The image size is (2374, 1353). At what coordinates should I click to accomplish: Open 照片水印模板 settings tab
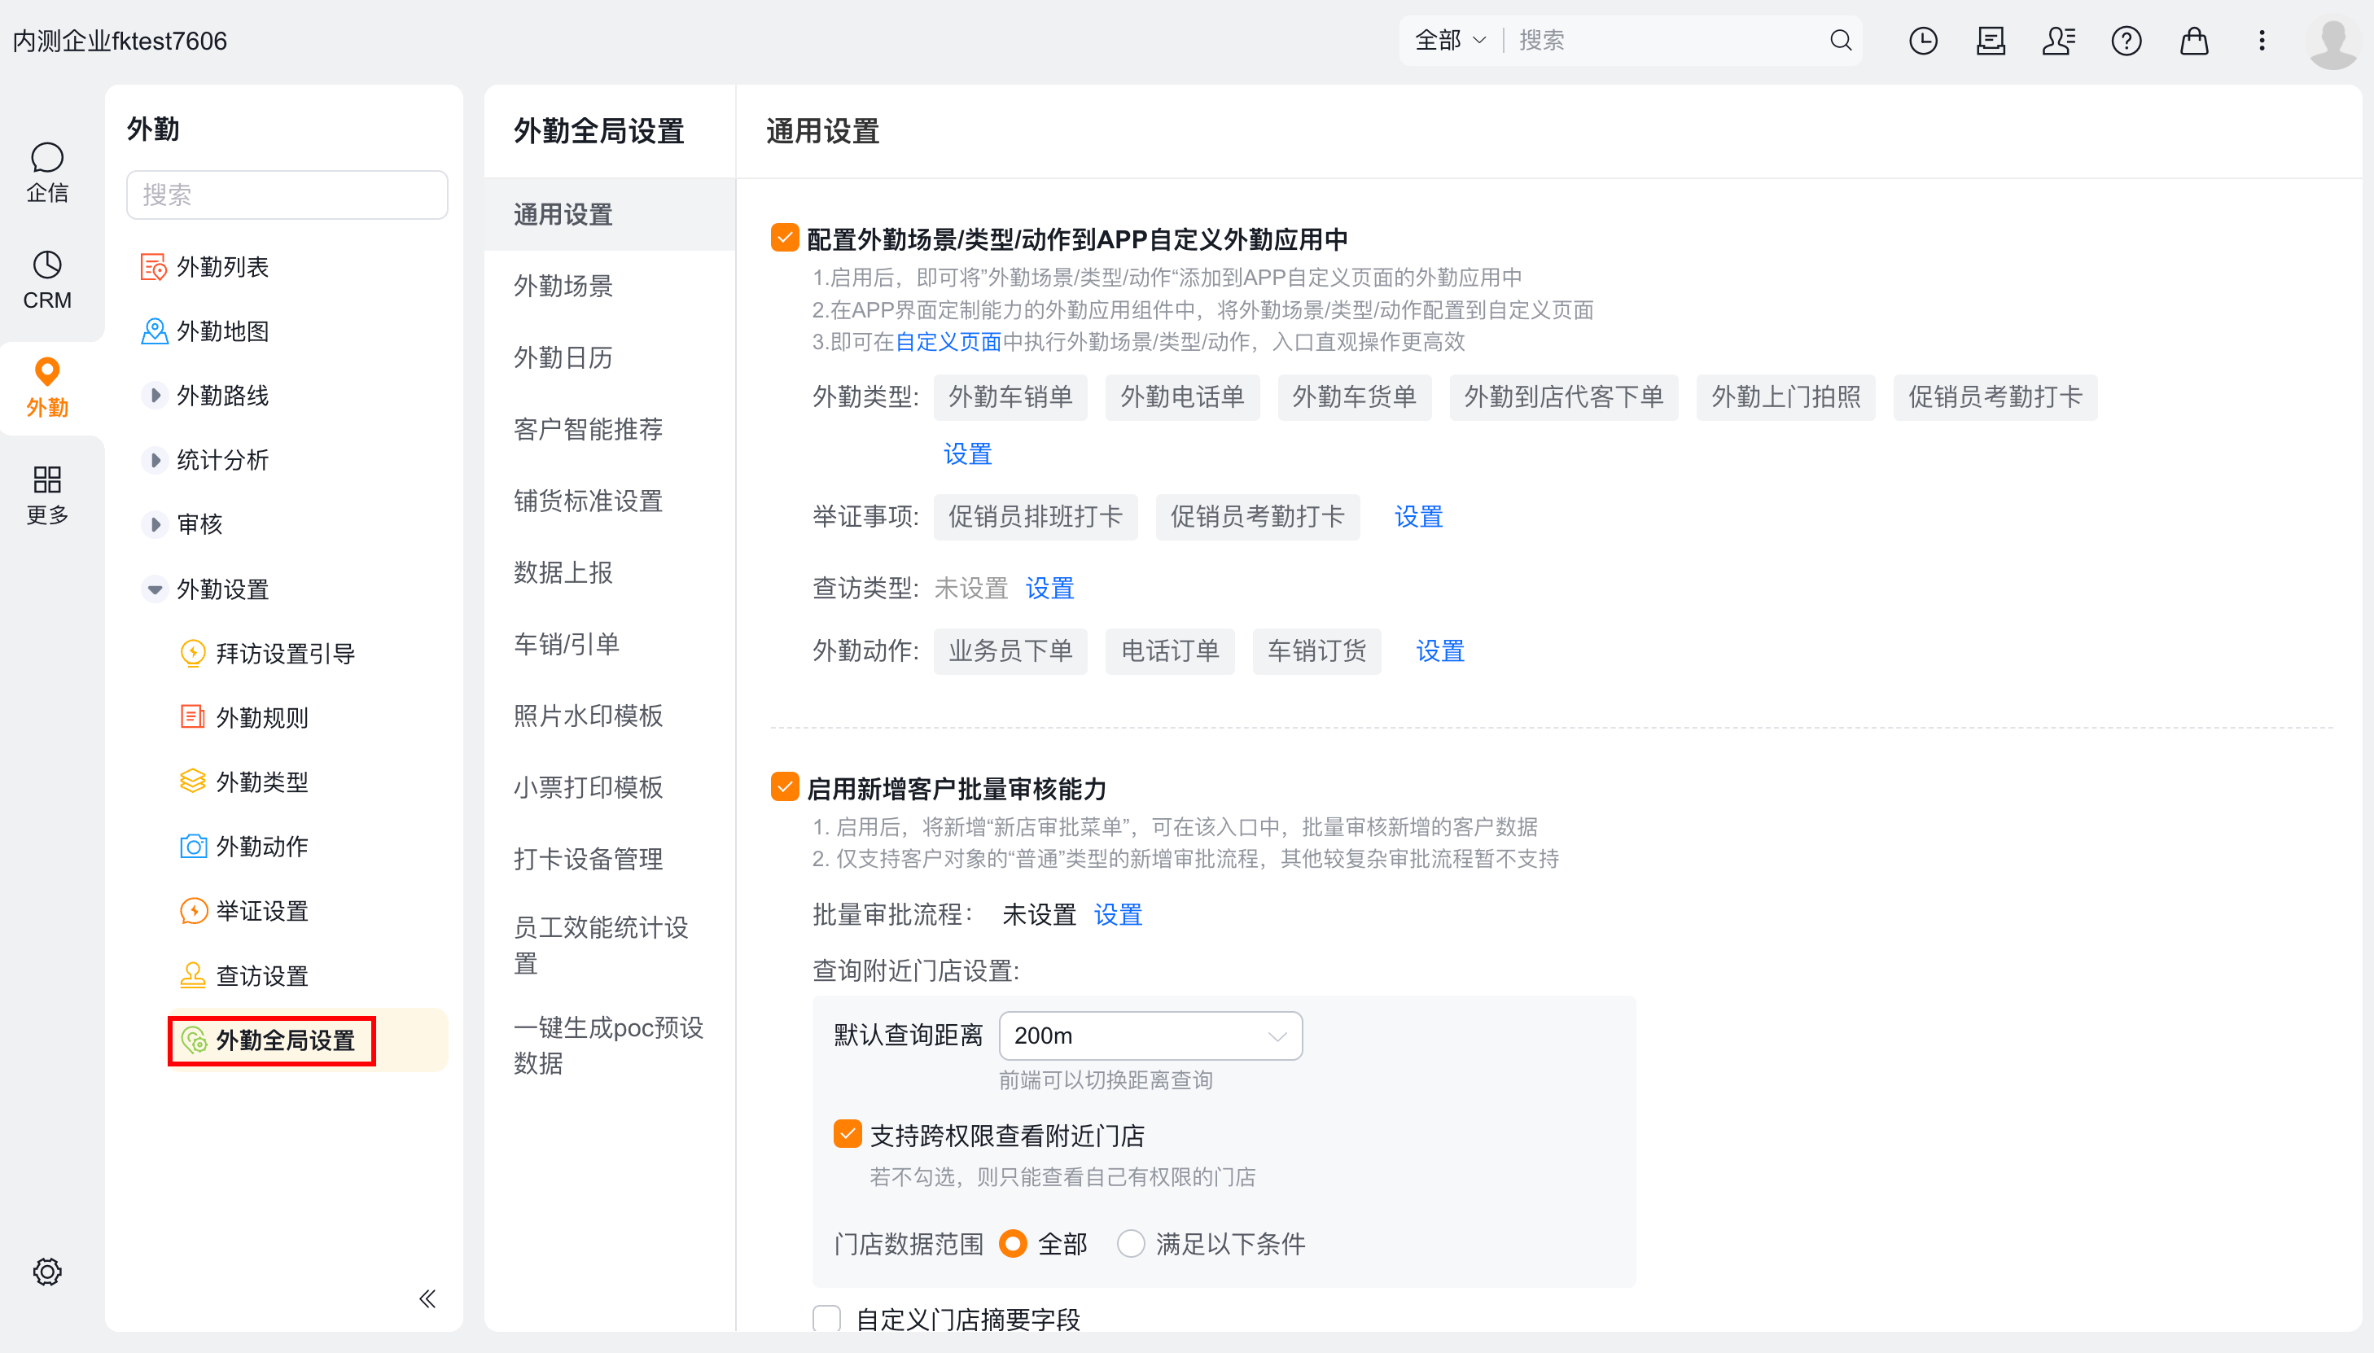pos(610,716)
